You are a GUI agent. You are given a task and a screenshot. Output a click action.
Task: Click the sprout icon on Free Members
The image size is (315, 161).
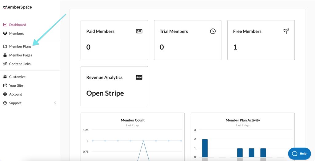(x=286, y=31)
